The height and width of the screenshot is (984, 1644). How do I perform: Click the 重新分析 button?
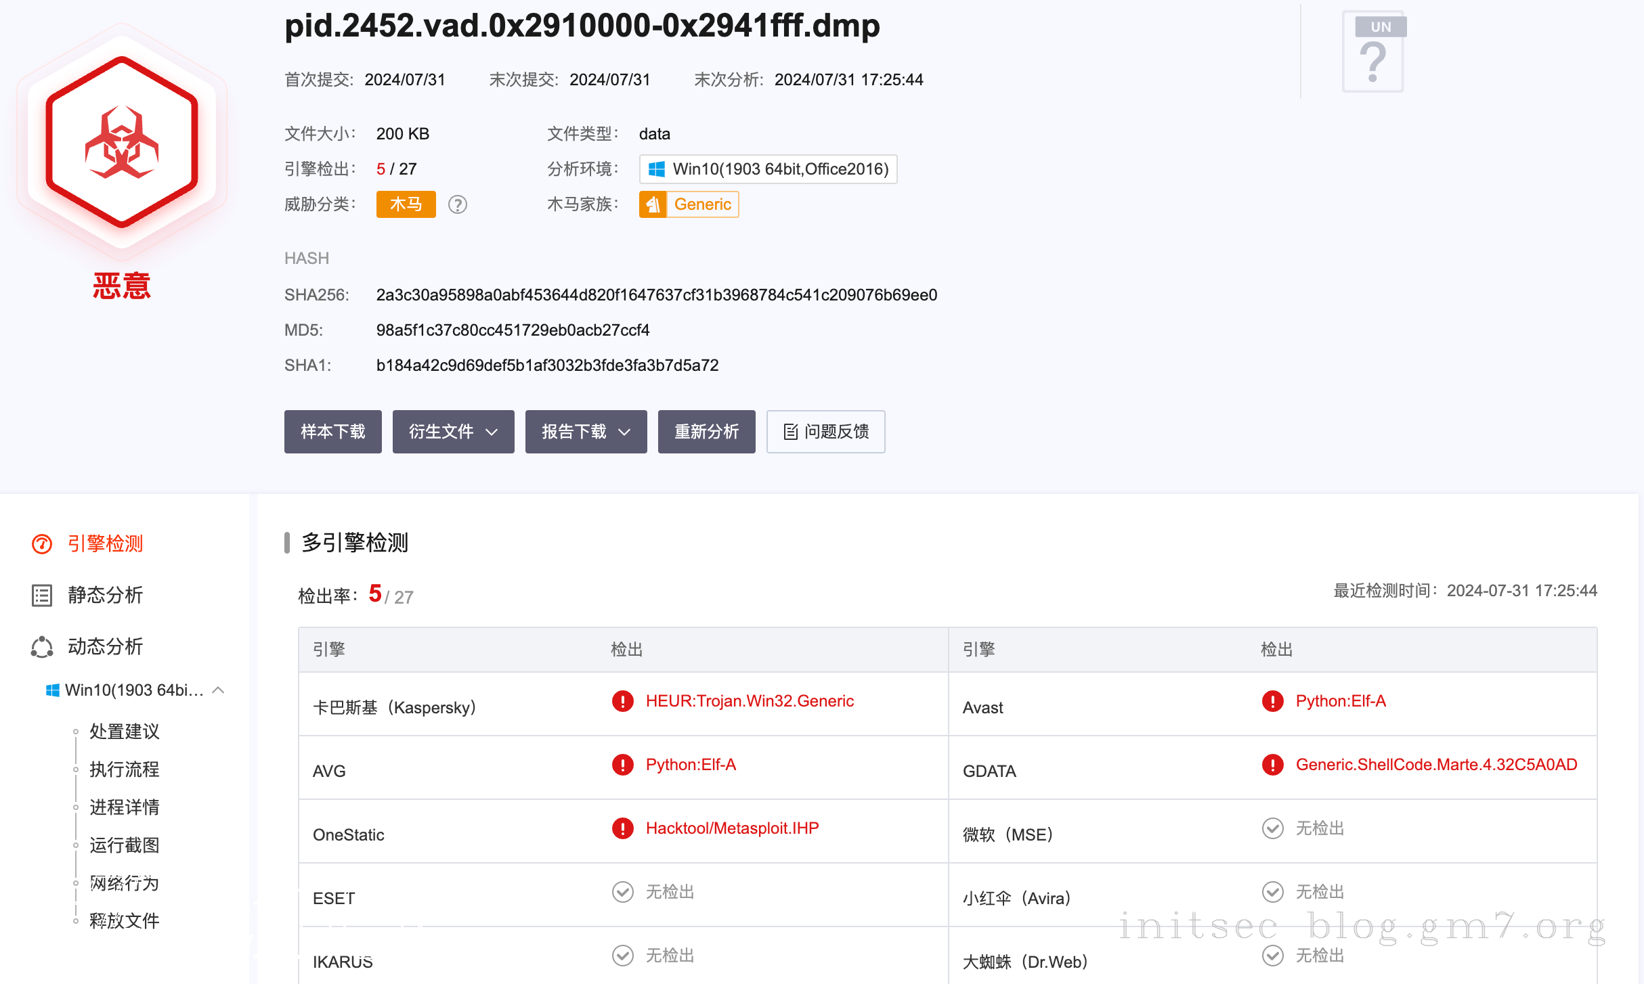pyautogui.click(x=706, y=432)
